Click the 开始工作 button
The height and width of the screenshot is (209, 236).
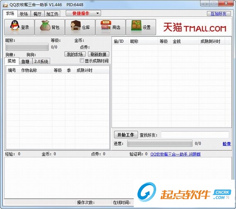(x=126, y=135)
